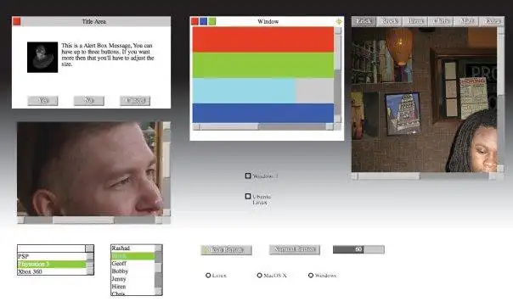
Task: Select PSP in the console dropdown
Action: [x=52, y=256]
